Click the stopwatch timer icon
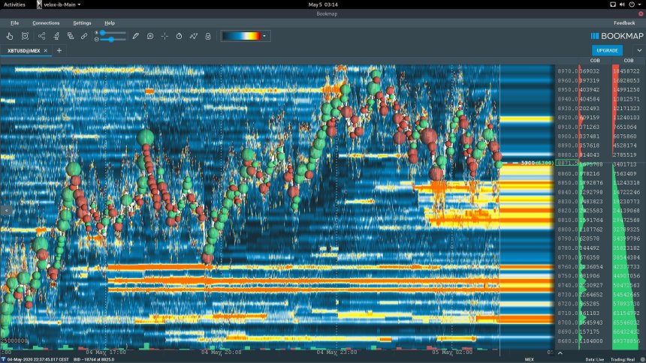Image resolution: width=646 pixels, height=363 pixels. (179, 35)
